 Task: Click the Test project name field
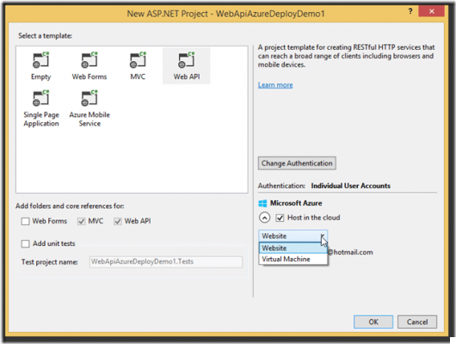(x=166, y=261)
